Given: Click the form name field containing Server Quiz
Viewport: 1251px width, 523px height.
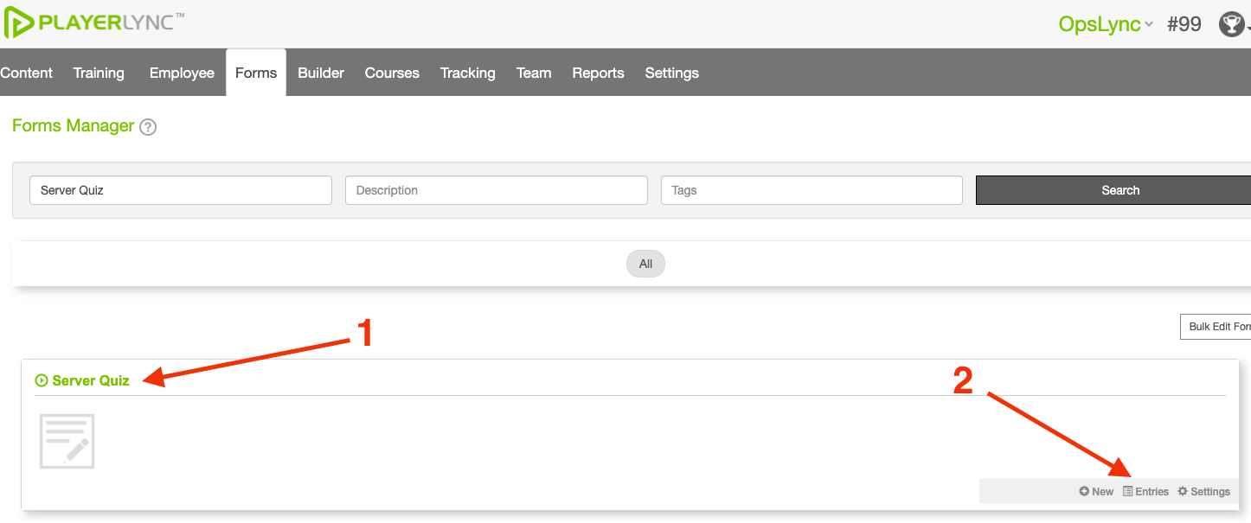Looking at the screenshot, I should coord(181,190).
